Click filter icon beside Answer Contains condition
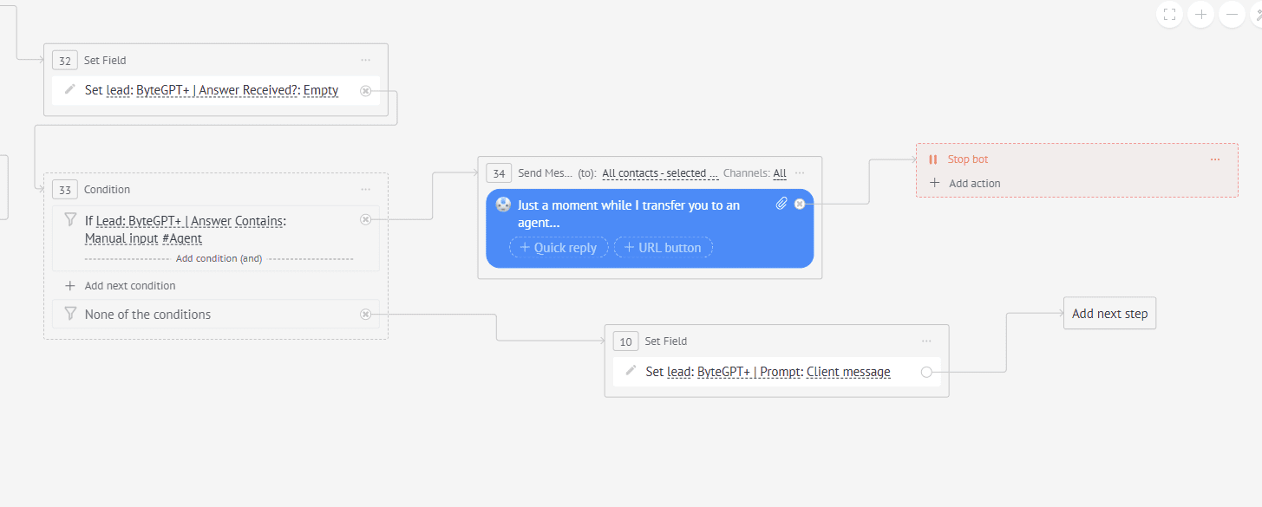 [x=70, y=220]
